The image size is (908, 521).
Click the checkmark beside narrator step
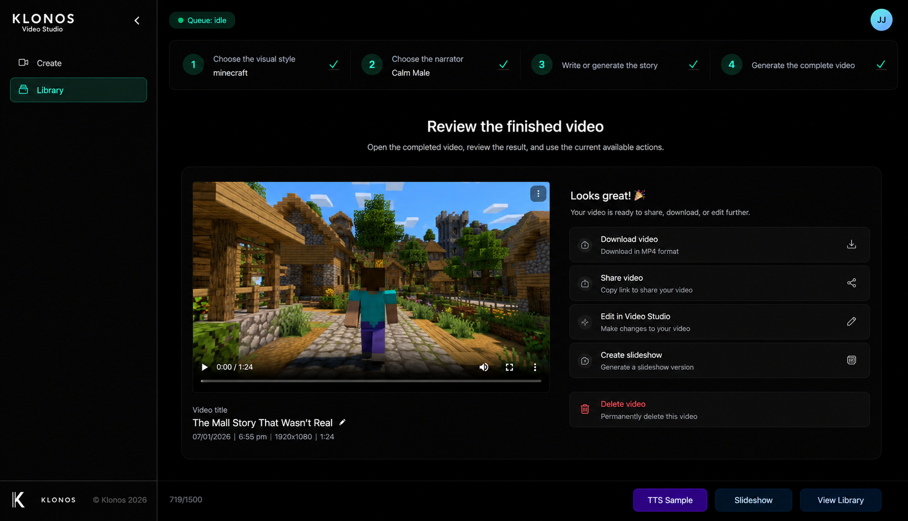[503, 65]
